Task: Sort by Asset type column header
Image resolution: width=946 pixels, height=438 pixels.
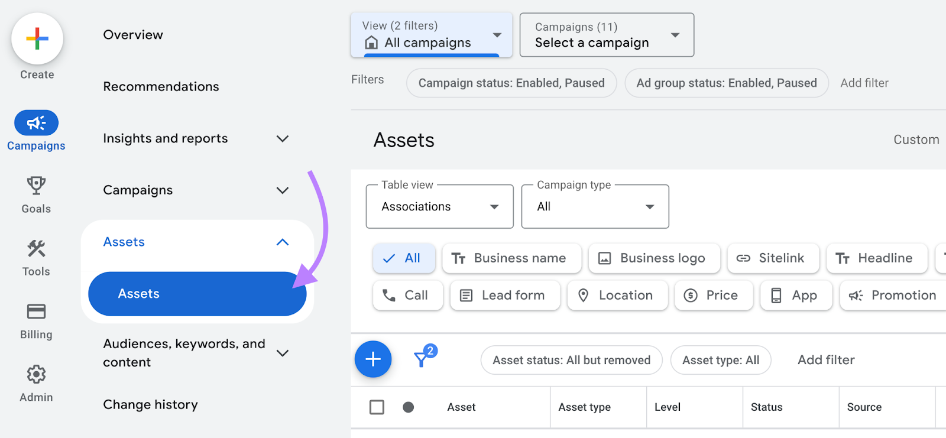Action: coord(584,407)
